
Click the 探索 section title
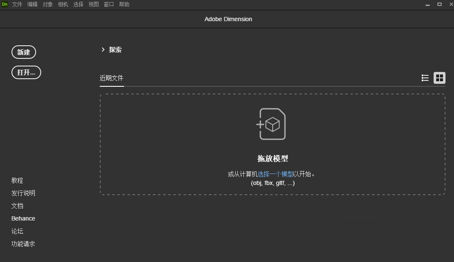pos(115,50)
